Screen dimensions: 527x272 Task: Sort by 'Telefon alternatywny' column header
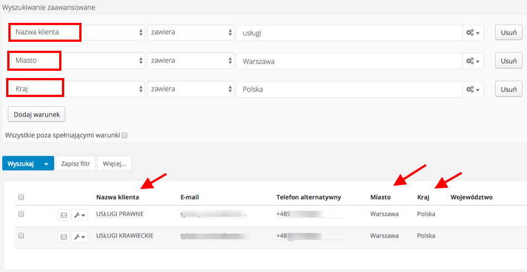(309, 197)
